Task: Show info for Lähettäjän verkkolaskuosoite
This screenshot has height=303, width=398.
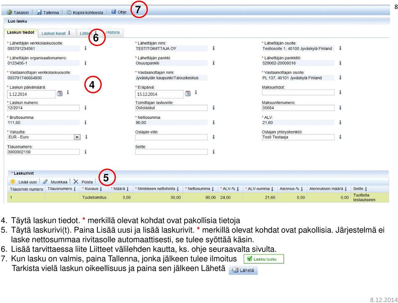Action: (85, 48)
